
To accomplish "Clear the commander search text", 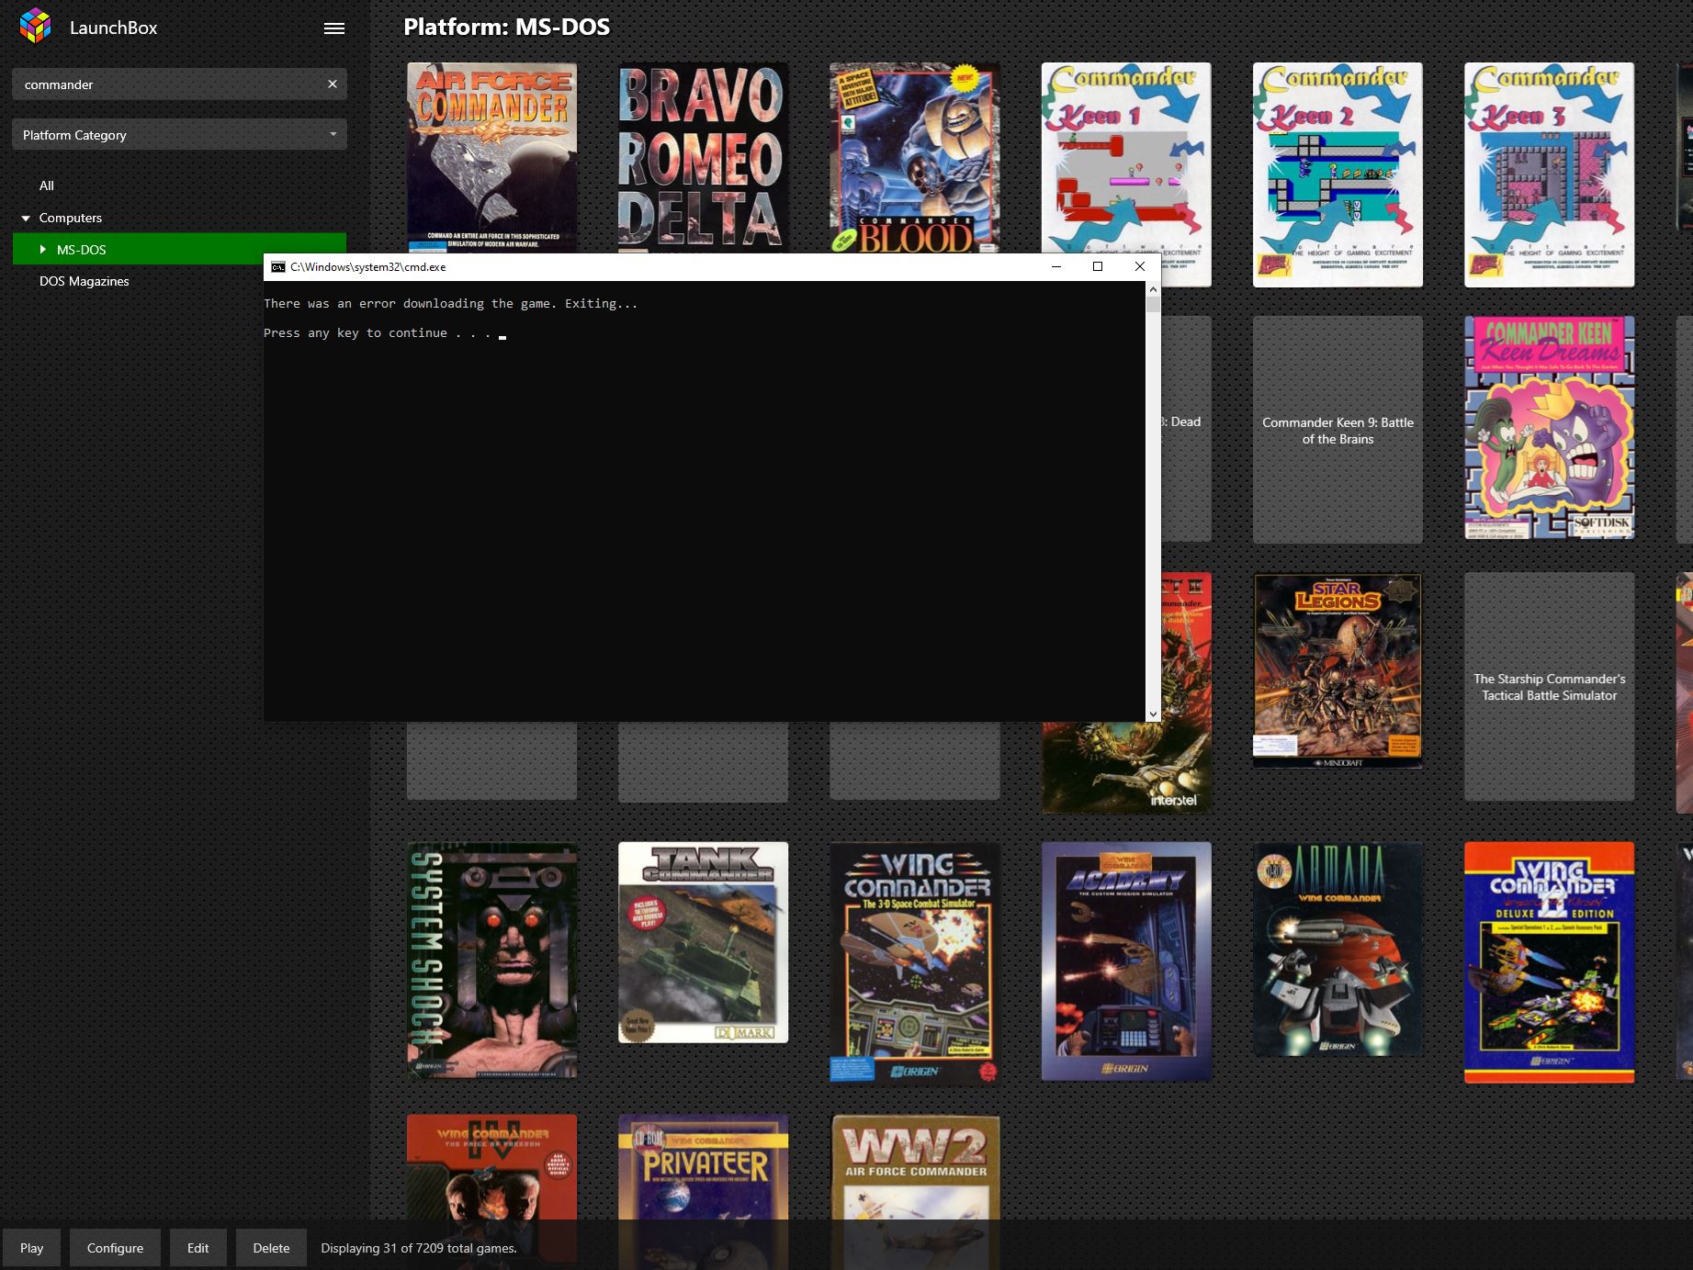I will pos(333,84).
